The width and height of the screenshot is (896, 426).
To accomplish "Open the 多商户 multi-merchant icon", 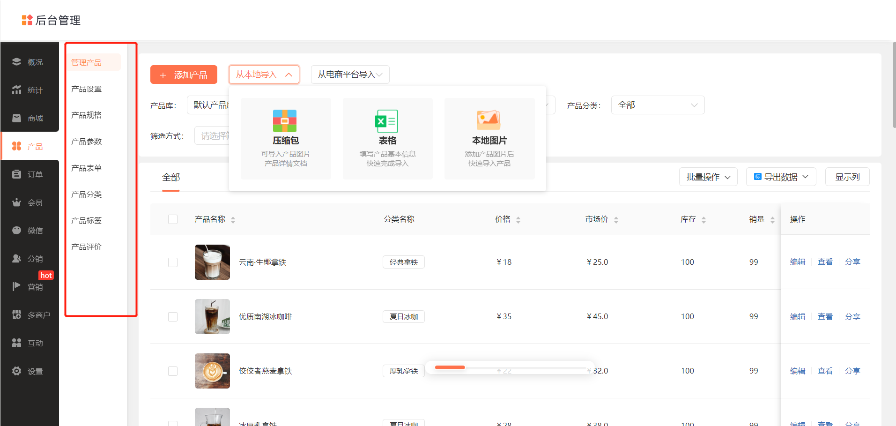I will (16, 315).
